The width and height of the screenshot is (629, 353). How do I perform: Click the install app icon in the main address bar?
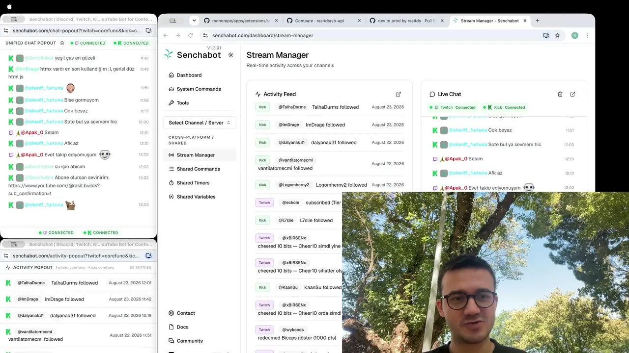[546, 35]
